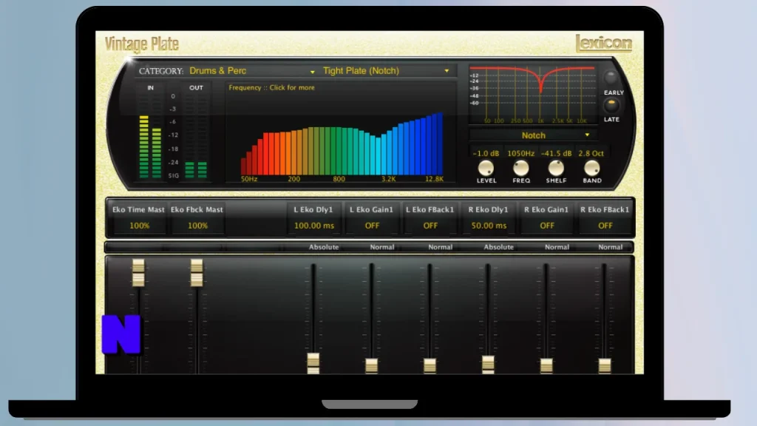Click 'Frequency :: Click for more' text

[x=271, y=87]
